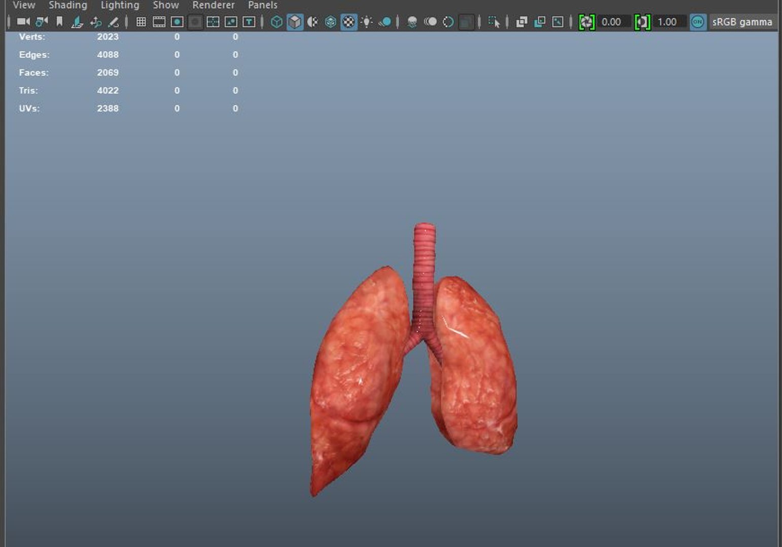Activate the 2D Pan/Zoom icon
The image size is (782, 547).
(95, 22)
